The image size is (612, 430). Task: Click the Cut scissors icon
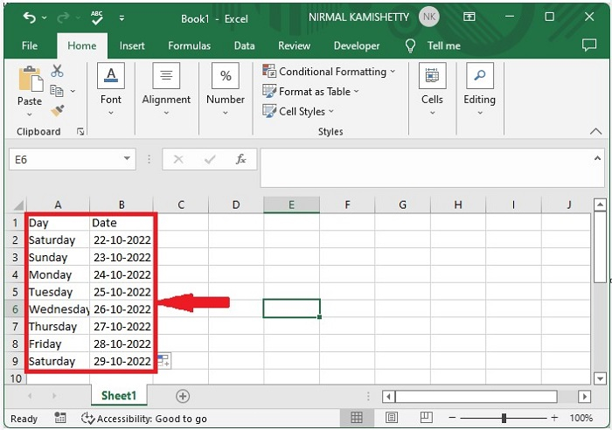58,72
